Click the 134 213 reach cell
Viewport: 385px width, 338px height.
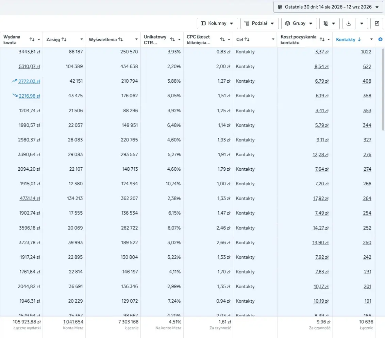click(x=75, y=198)
